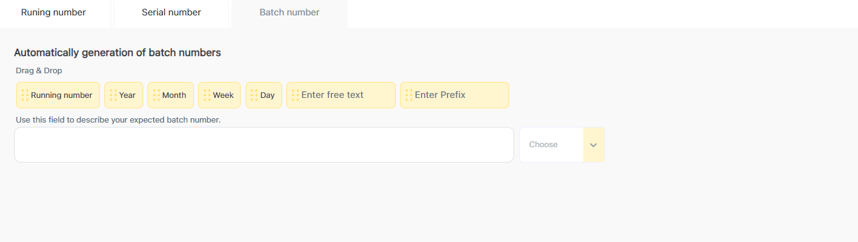This screenshot has height=242, width=858.
Task: Select the Batch number tab
Action: coord(289,14)
